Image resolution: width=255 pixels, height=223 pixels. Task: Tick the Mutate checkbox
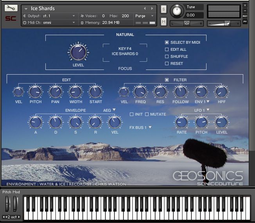point(147,114)
